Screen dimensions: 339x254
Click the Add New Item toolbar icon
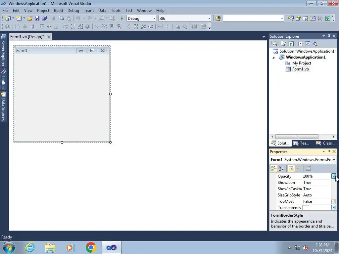[19, 19]
